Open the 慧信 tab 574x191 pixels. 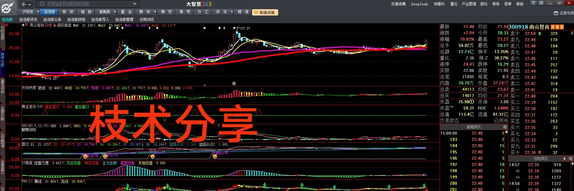(x=243, y=12)
